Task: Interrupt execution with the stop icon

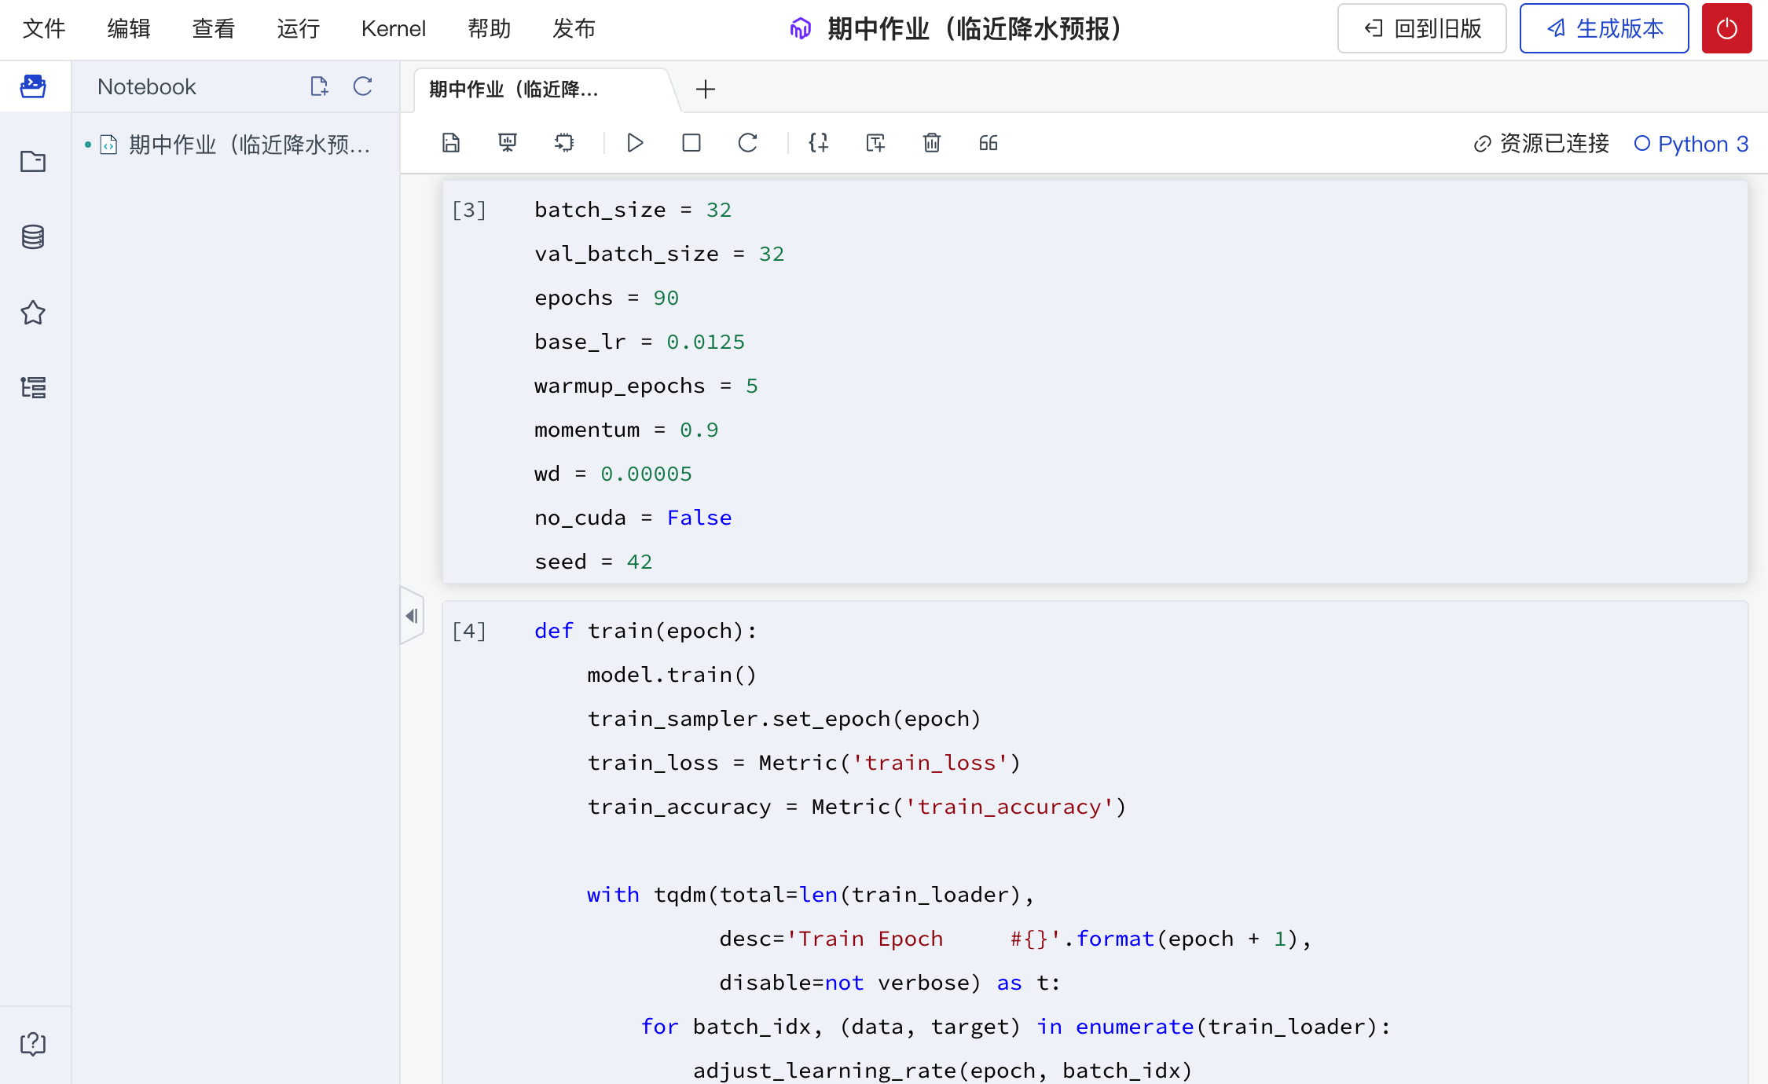Action: (x=691, y=143)
